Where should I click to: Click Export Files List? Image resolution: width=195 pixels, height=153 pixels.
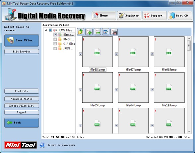(22, 106)
